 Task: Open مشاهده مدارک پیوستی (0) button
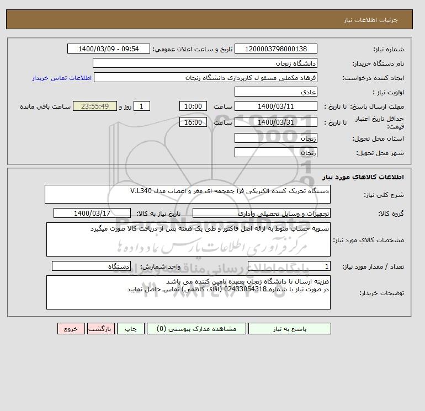(x=196, y=329)
